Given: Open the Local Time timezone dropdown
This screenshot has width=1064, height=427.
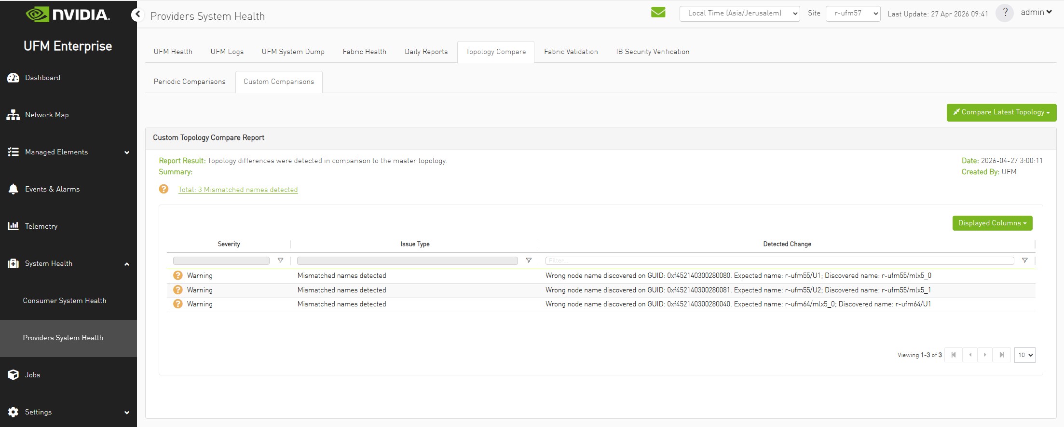Looking at the screenshot, I should [x=740, y=14].
